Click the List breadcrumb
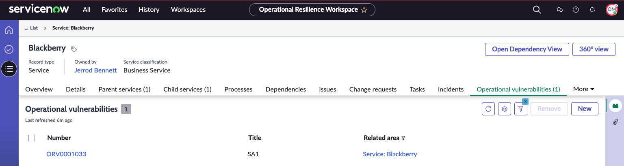The image size is (624, 166). tap(31, 28)
